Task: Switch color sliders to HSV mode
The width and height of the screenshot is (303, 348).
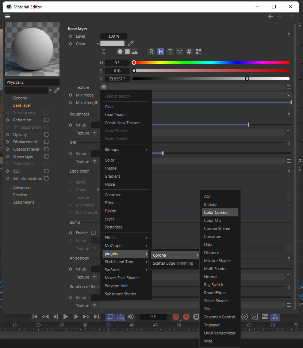Action: (161, 52)
